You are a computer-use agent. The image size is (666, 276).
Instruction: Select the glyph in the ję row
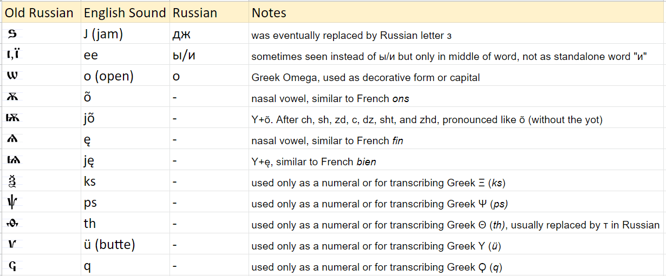[x=13, y=160]
